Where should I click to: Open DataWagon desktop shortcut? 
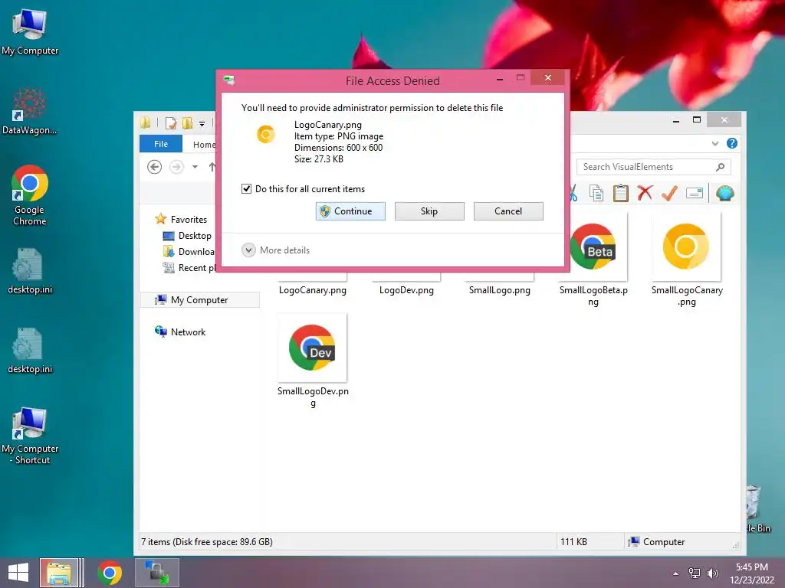coord(30,111)
